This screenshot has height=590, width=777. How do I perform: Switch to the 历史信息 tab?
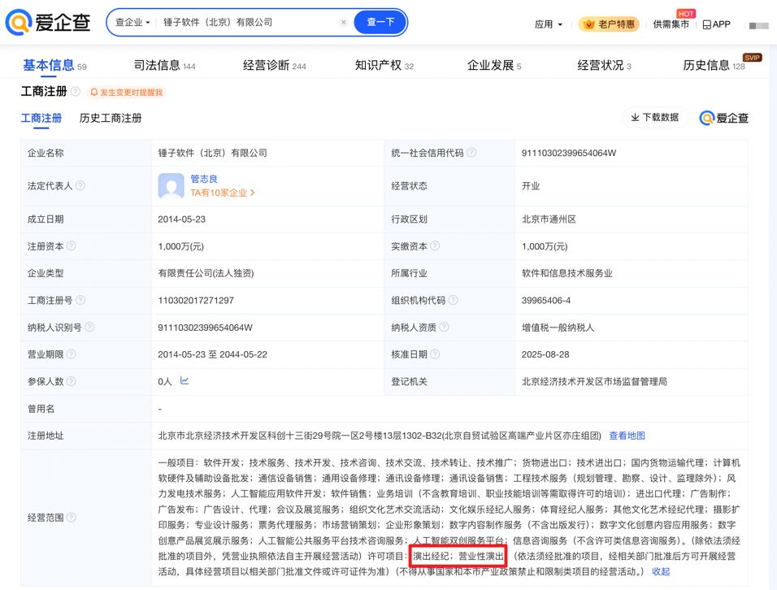tap(714, 65)
